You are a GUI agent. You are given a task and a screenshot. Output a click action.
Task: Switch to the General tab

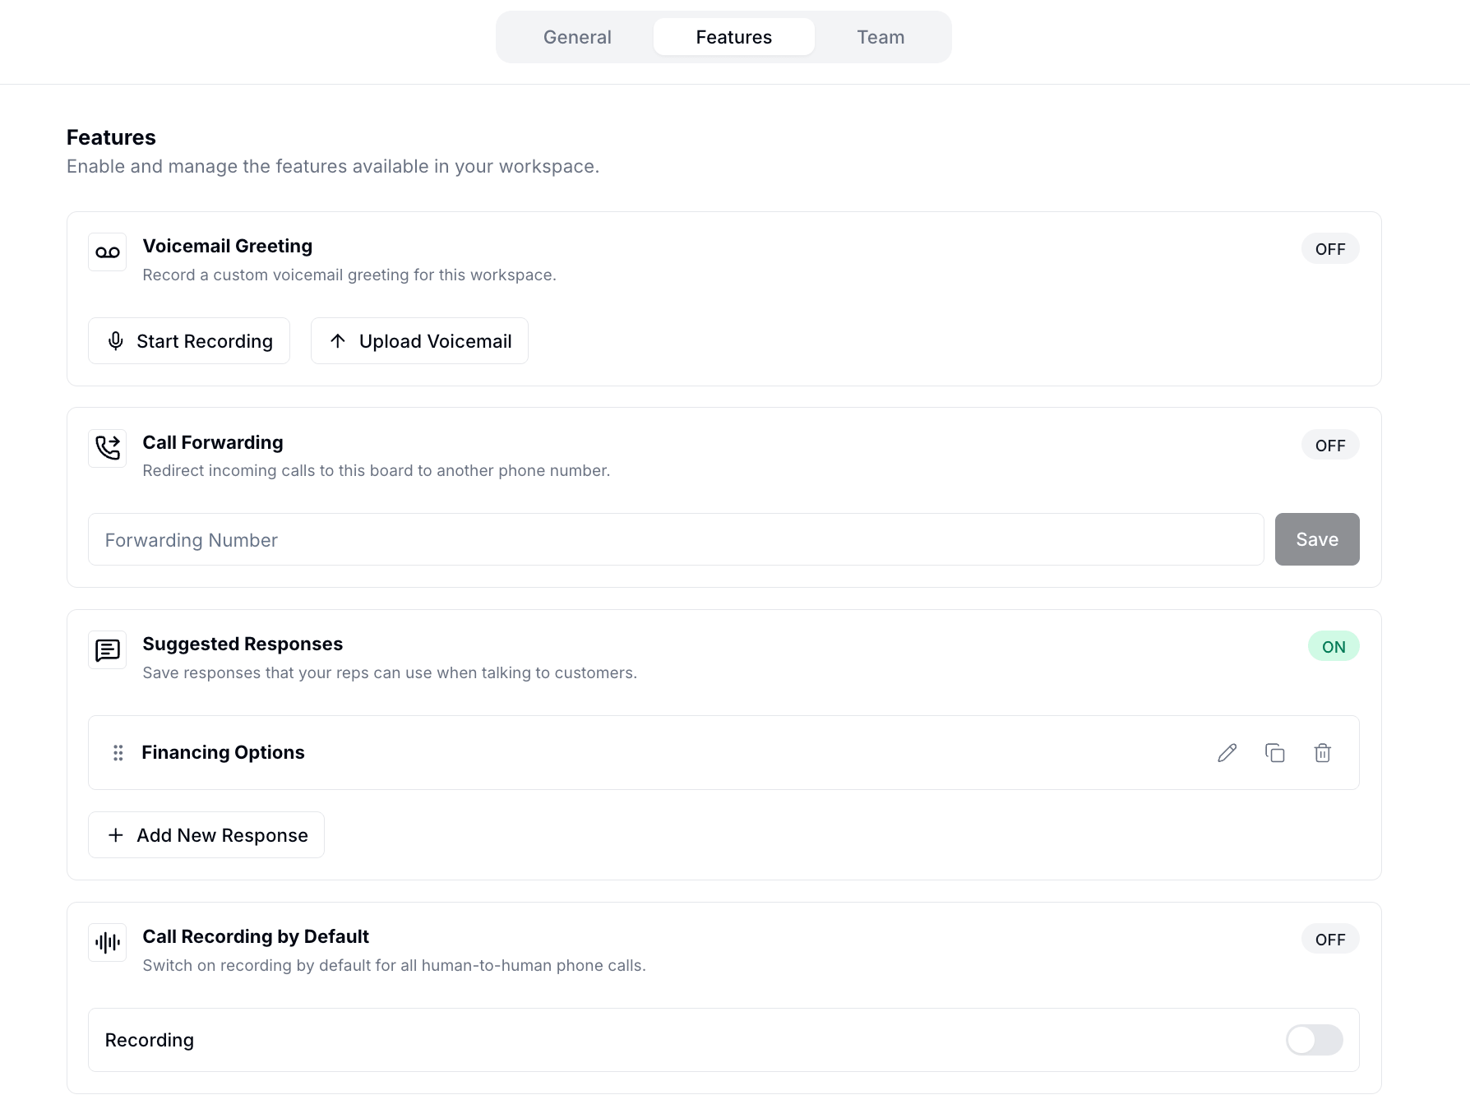(x=577, y=37)
